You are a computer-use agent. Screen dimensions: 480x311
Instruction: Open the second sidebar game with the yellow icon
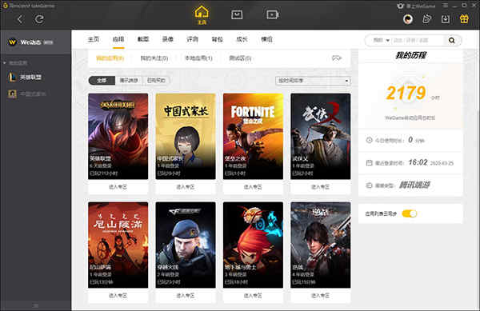click(27, 94)
